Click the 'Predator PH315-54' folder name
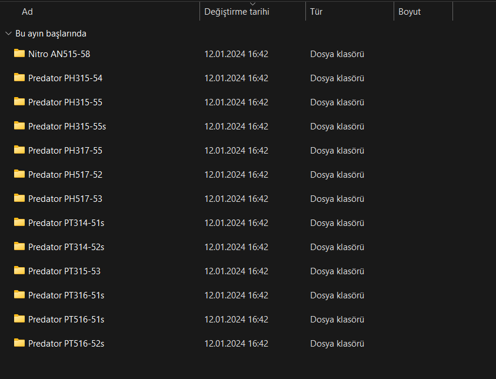Image resolution: width=496 pixels, height=379 pixels. (65, 78)
